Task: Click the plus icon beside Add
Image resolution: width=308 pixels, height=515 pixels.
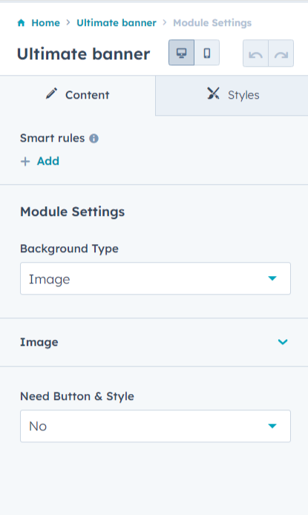Action: pyautogui.click(x=25, y=161)
